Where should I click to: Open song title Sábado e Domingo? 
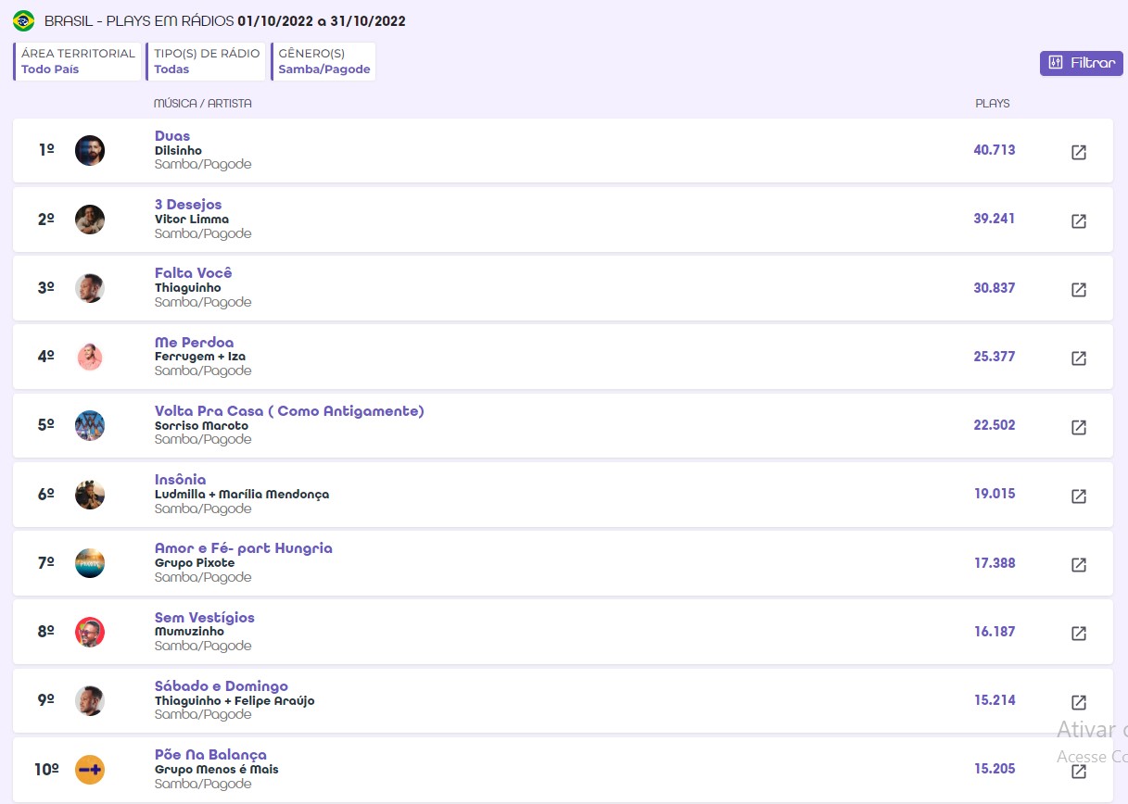(x=222, y=686)
